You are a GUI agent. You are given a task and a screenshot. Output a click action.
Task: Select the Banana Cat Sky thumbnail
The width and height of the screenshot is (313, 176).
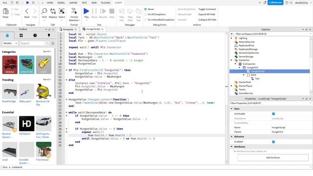click(44, 91)
